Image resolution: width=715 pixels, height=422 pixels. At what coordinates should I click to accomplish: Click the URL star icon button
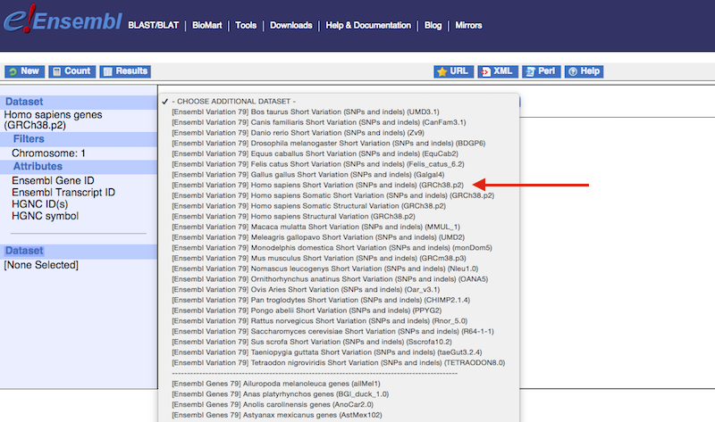442,71
